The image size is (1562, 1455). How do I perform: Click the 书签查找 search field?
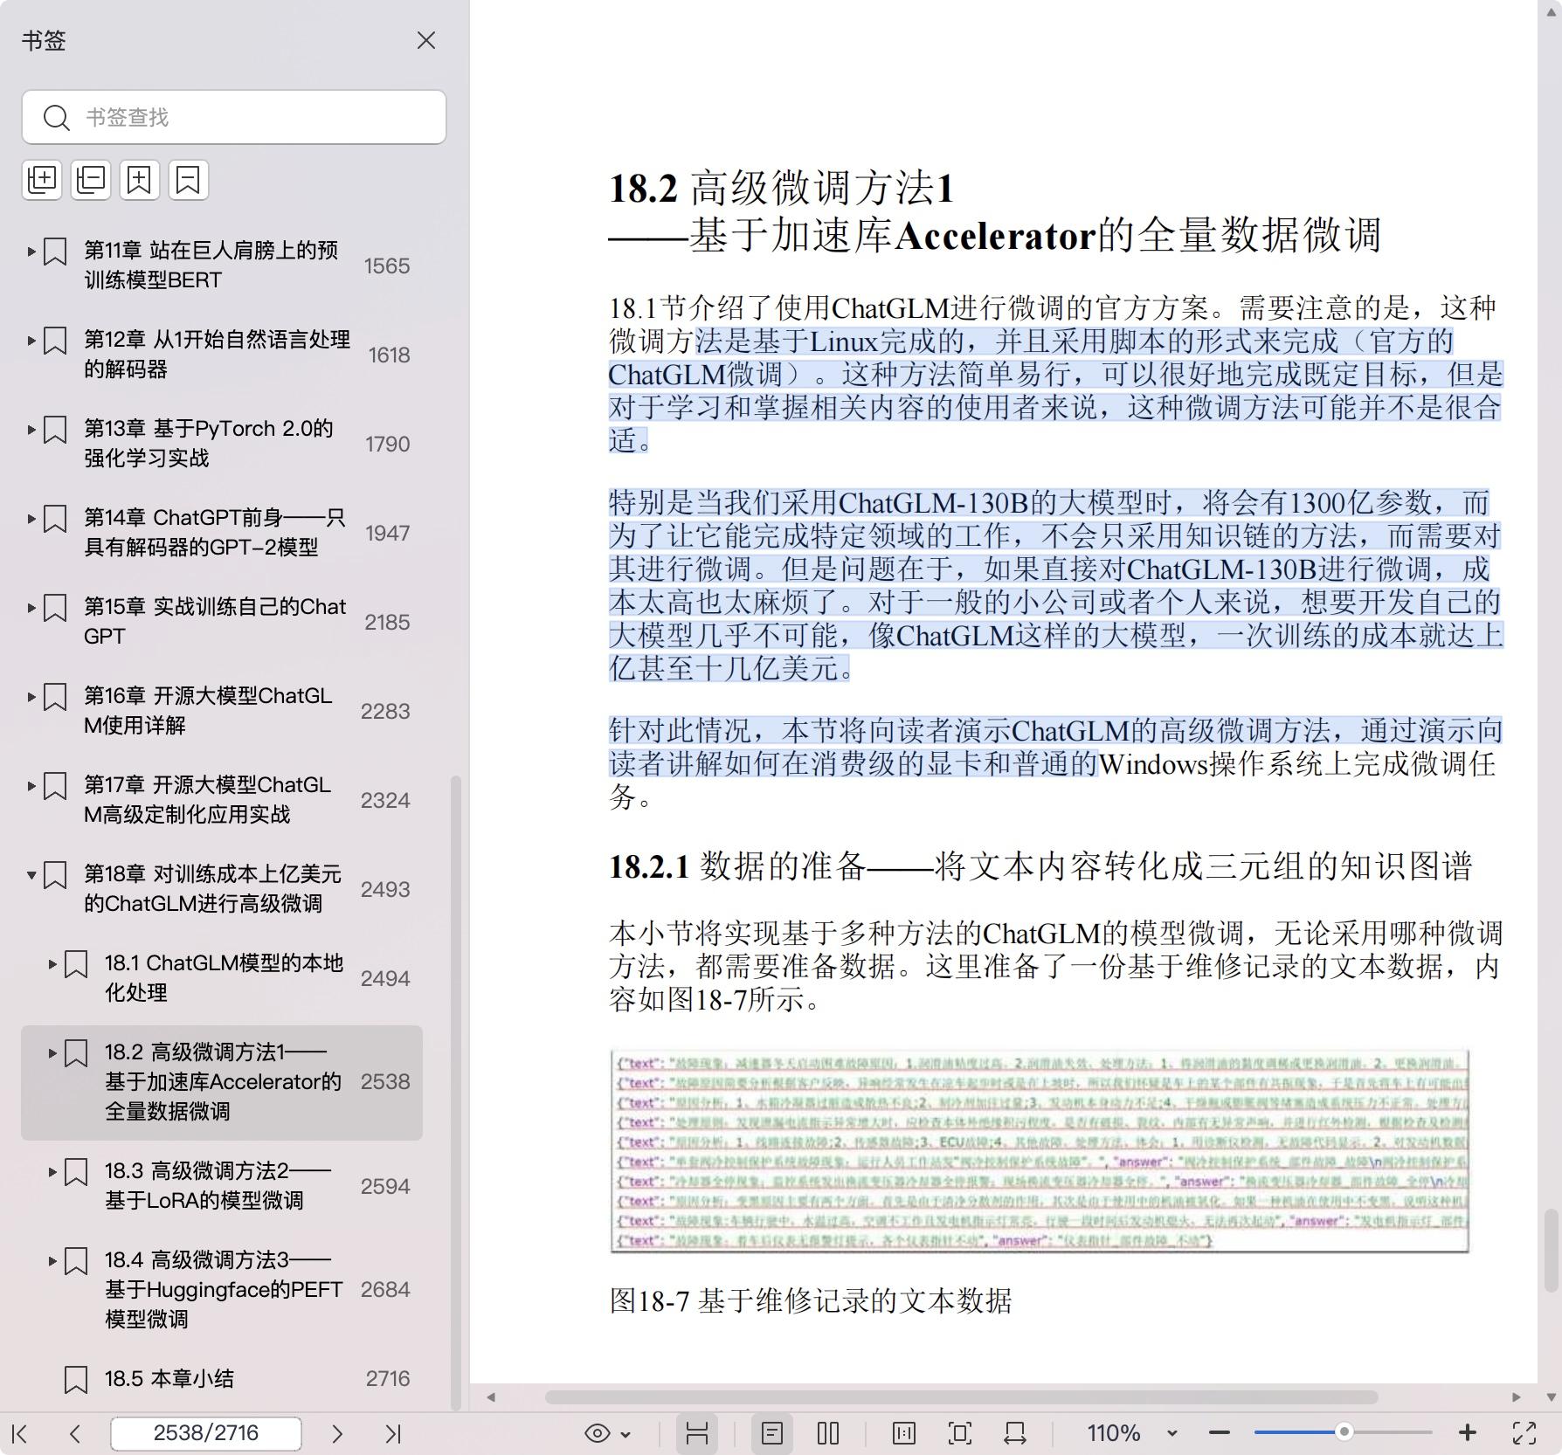(234, 117)
